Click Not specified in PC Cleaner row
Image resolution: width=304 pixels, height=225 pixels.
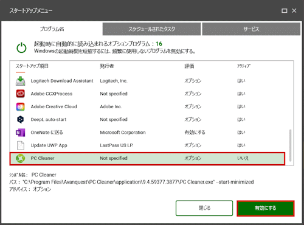[x=114, y=158]
